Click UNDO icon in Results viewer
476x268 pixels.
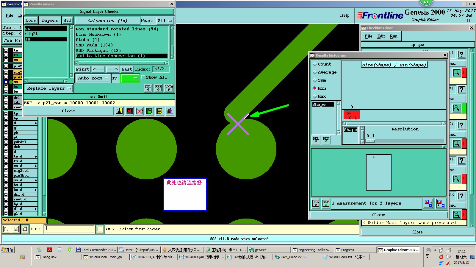(169, 88)
